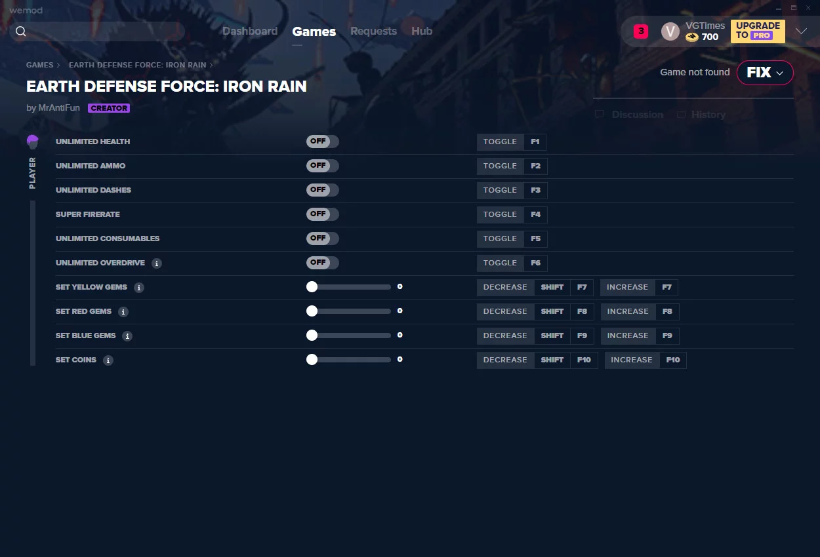The image size is (820, 557).
Task: Enable Unlimited Dashes switch
Action: click(x=323, y=190)
